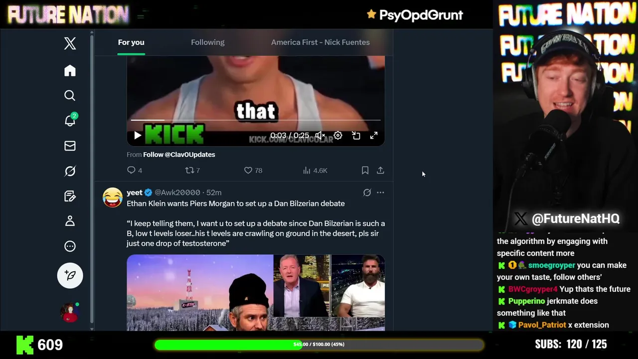Open direct messages envelope icon
The width and height of the screenshot is (638, 359).
[70, 146]
